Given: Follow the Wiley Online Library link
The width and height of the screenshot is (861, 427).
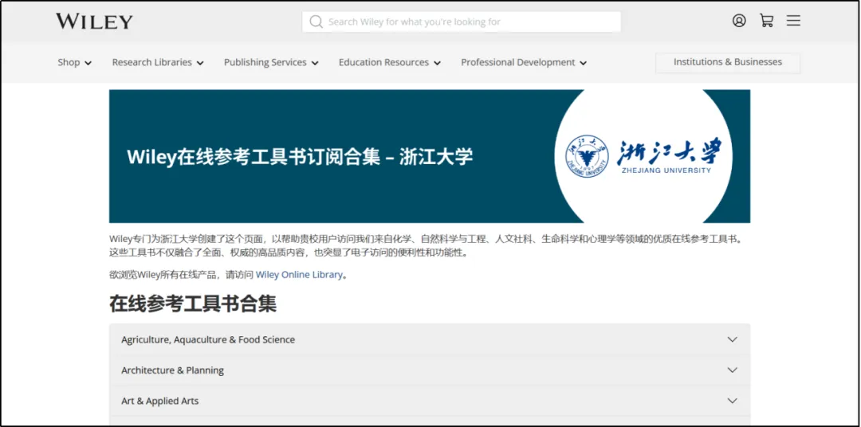Looking at the screenshot, I should (299, 275).
